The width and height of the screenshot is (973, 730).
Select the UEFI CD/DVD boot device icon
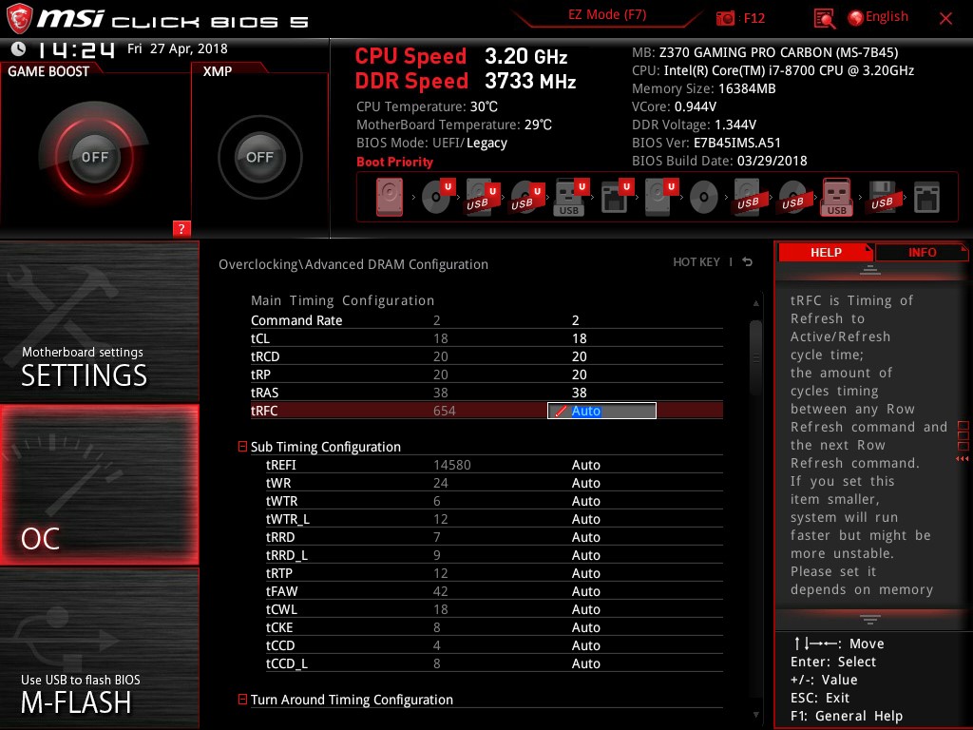(437, 198)
